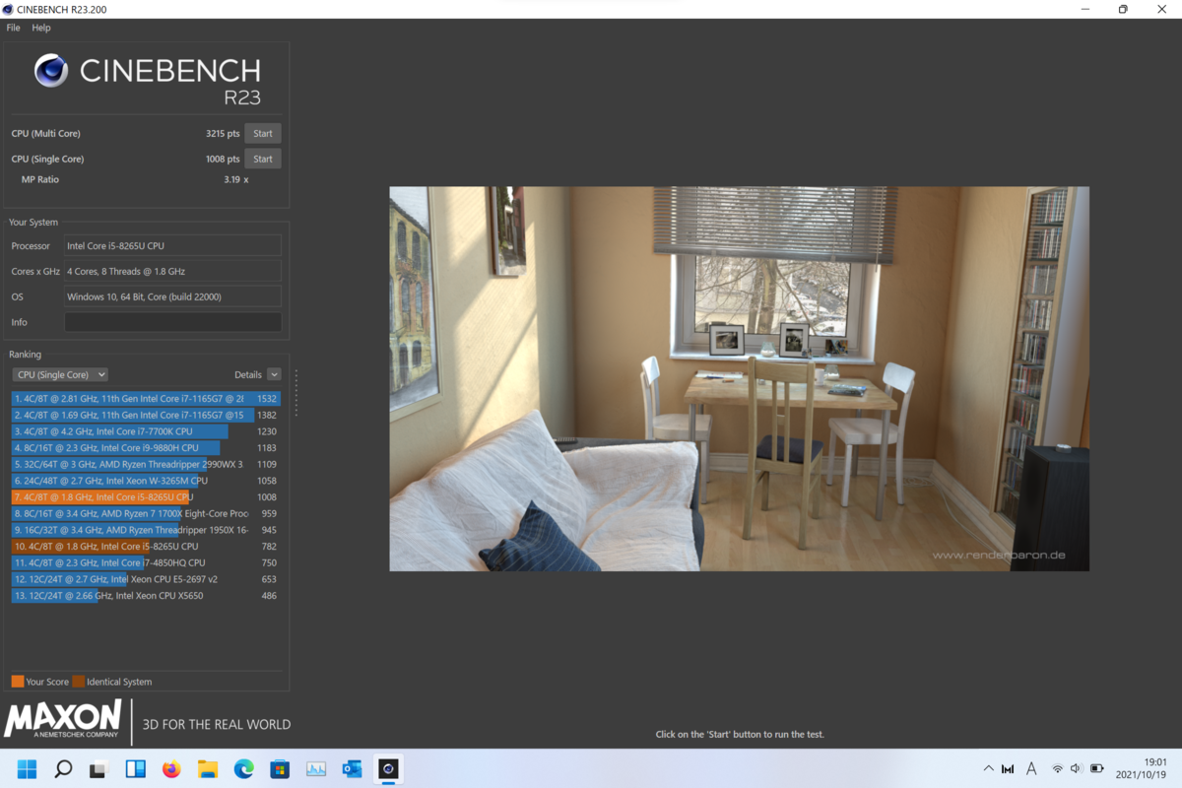
Task: Select ranking row Xeon W-3265M CPU
Action: 146,481
